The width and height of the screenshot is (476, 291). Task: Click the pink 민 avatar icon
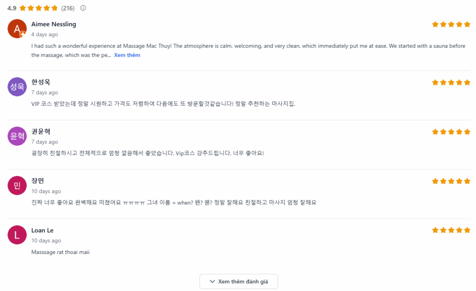17,186
